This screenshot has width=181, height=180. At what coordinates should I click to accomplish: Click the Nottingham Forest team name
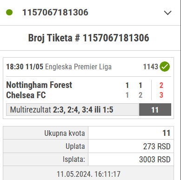[x=39, y=85]
